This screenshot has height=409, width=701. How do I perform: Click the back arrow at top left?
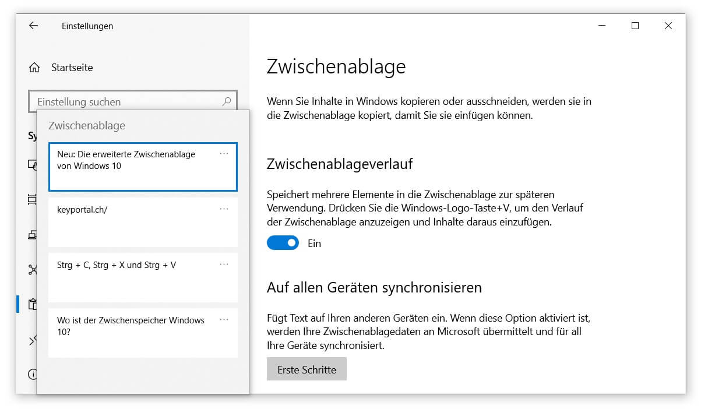33,26
